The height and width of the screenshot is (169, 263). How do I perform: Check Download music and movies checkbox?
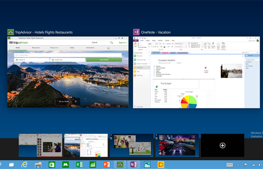click(154, 74)
